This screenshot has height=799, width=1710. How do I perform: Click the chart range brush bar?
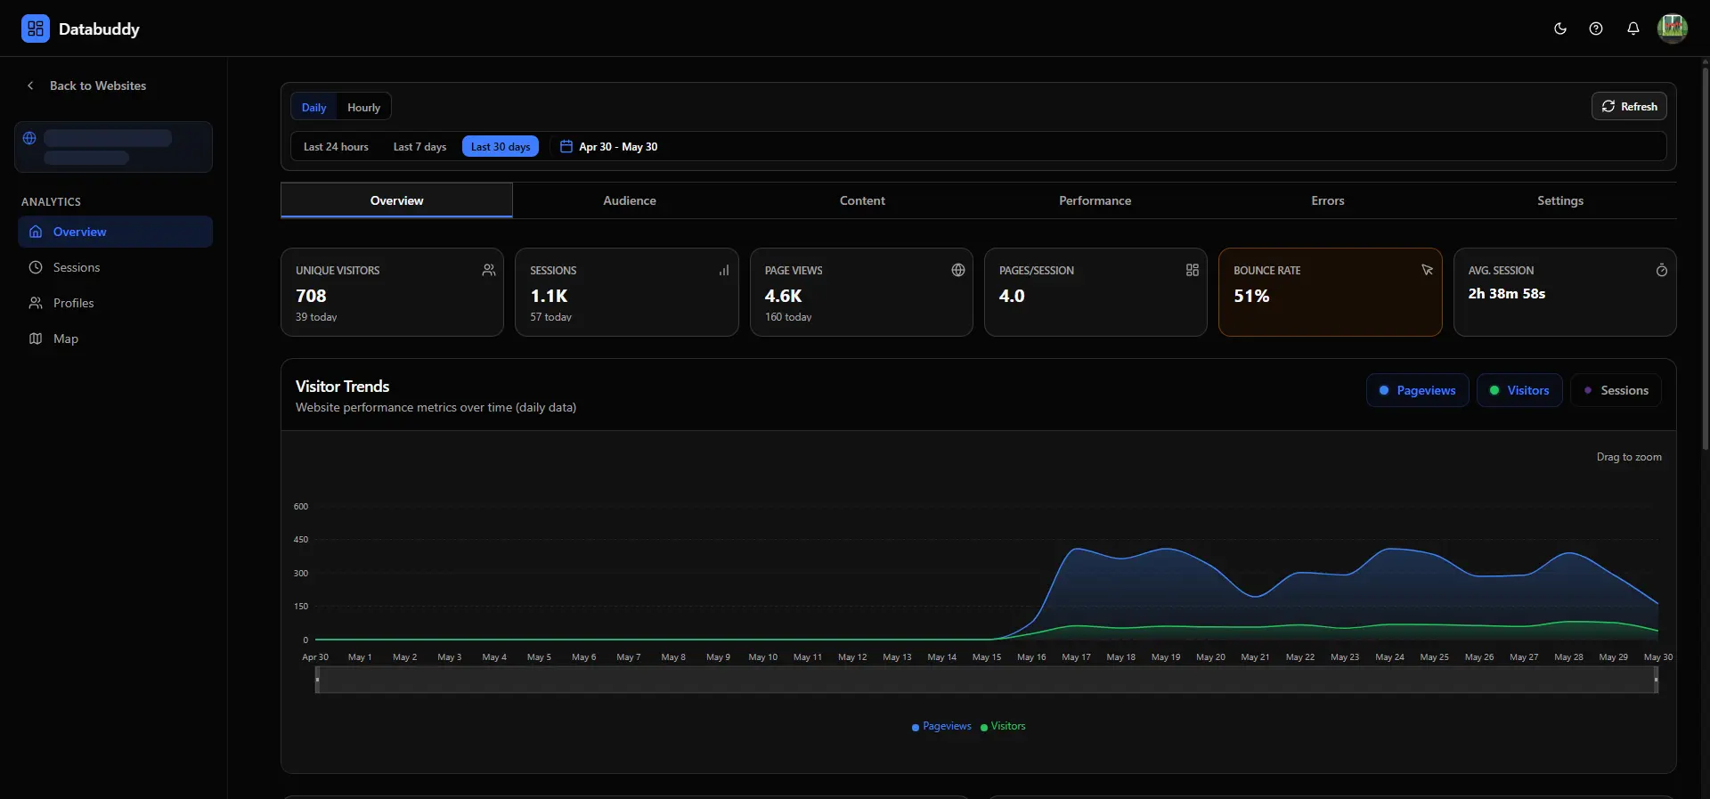point(987,680)
